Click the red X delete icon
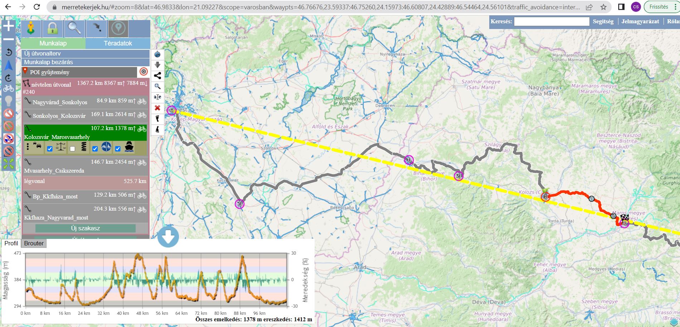The height and width of the screenshot is (327, 680). 157,108
